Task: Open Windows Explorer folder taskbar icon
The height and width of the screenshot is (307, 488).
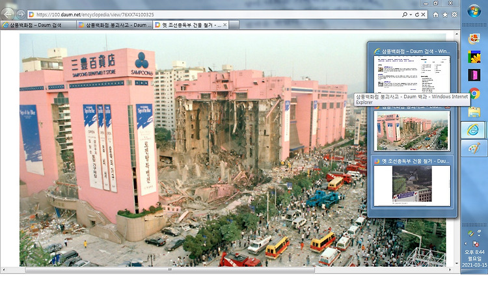Action: coord(474,112)
